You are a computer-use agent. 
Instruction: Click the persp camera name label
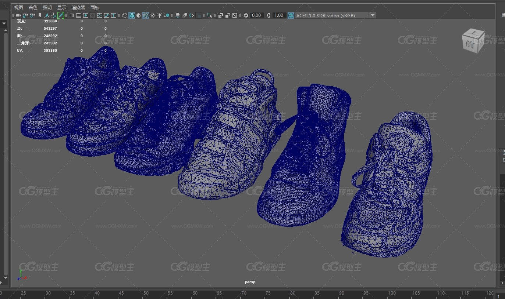click(250, 282)
